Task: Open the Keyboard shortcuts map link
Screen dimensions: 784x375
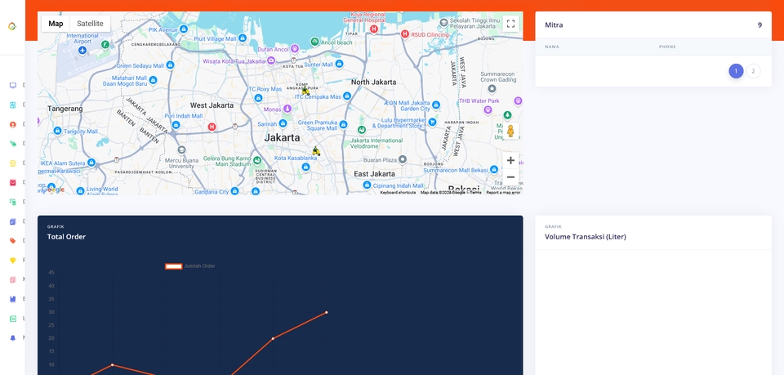Action: 398,193
